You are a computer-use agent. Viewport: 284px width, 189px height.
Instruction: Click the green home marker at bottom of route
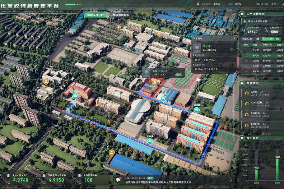(x=150, y=141)
